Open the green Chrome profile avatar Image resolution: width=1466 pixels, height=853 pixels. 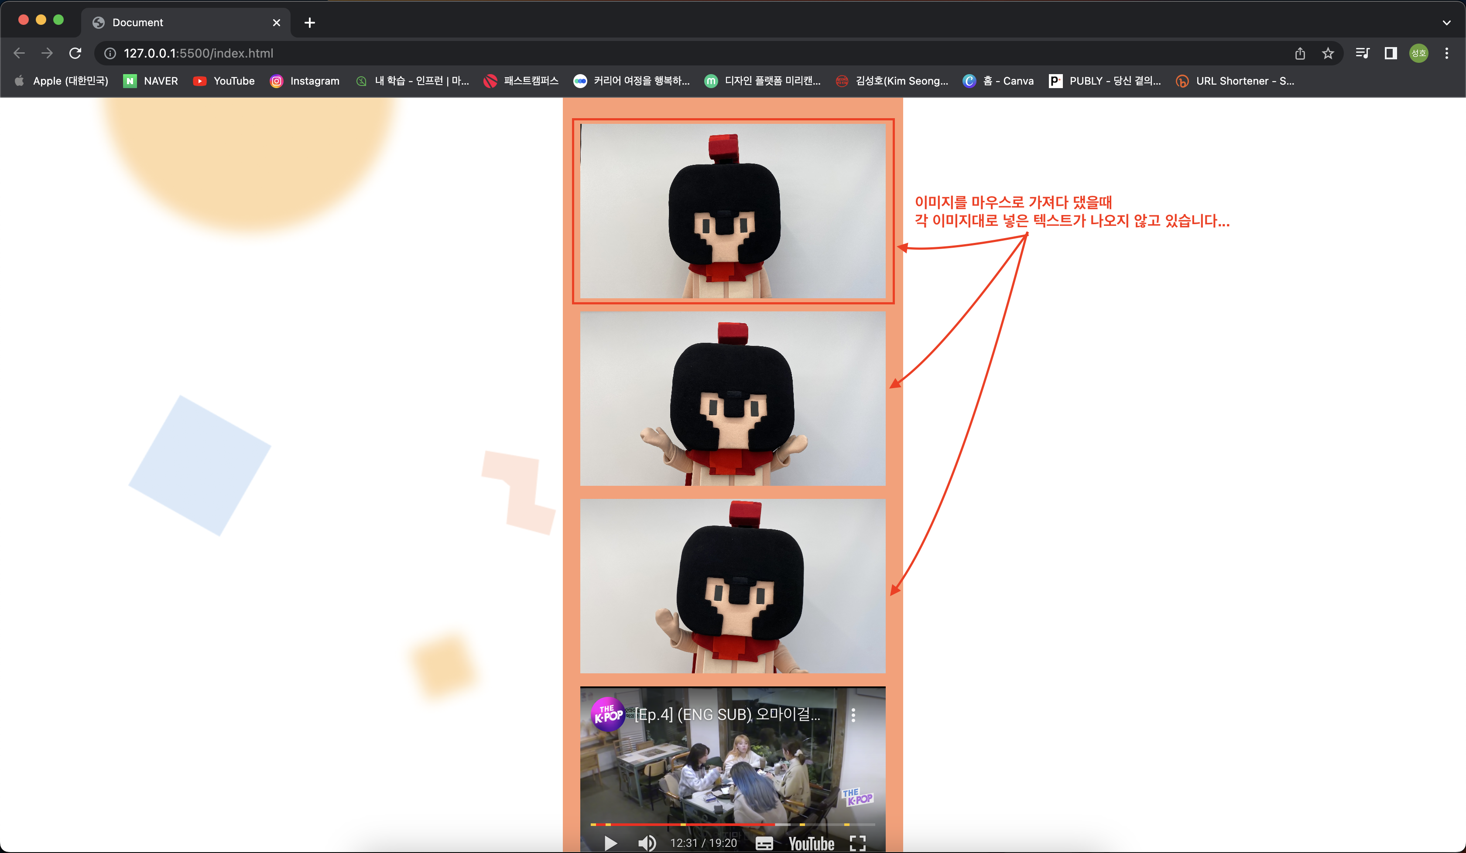[1419, 54]
